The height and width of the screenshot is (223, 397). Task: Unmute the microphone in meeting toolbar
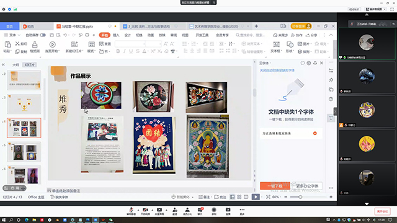[131, 211]
